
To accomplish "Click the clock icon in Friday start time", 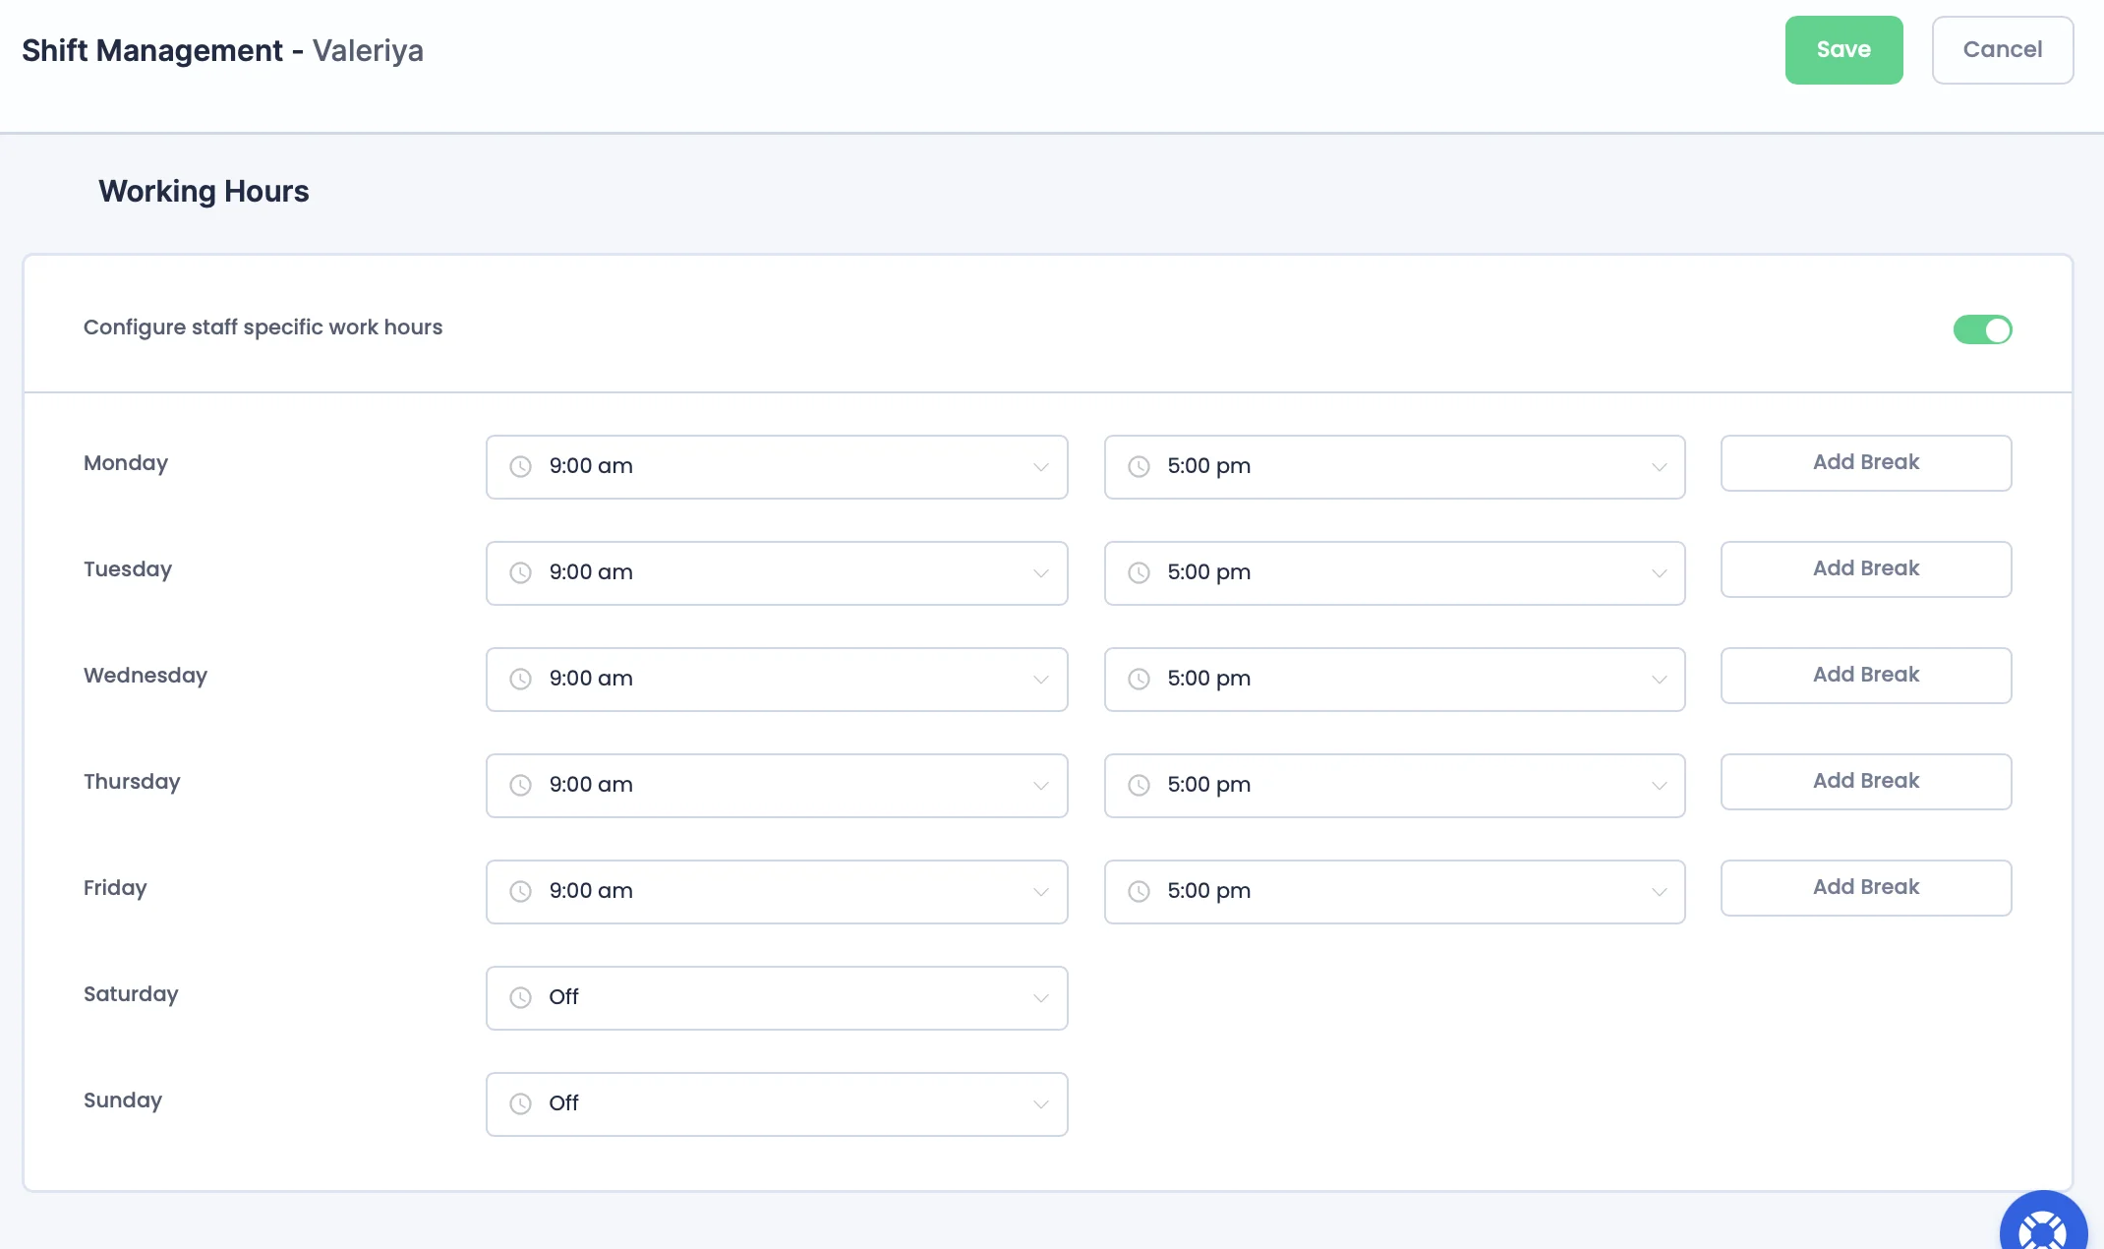I will 520,891.
